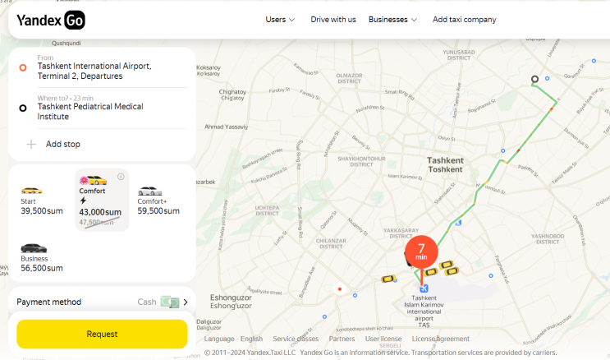Image resolution: width=610 pixels, height=360 pixels.
Task: Open the Users dropdown menu
Action: coord(280,20)
